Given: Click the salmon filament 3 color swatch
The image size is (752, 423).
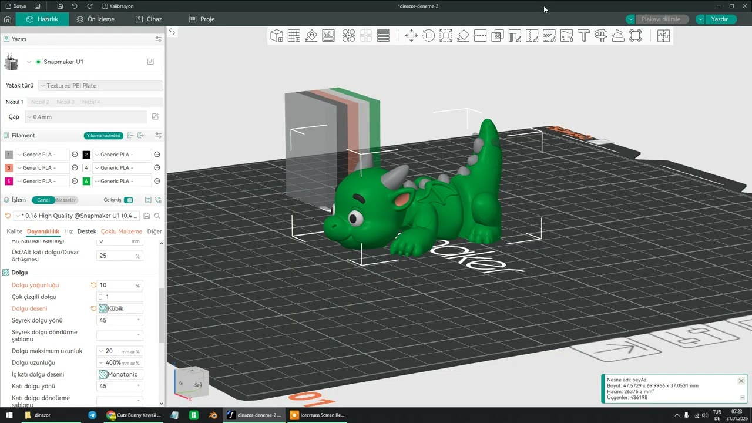Looking at the screenshot, I should pyautogui.click(x=9, y=168).
